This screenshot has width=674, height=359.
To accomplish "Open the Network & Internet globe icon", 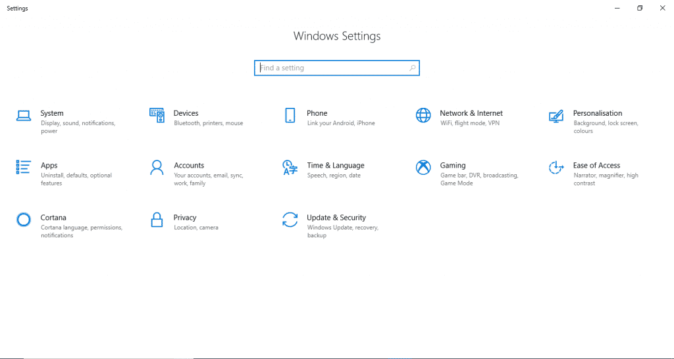I will pyautogui.click(x=423, y=115).
